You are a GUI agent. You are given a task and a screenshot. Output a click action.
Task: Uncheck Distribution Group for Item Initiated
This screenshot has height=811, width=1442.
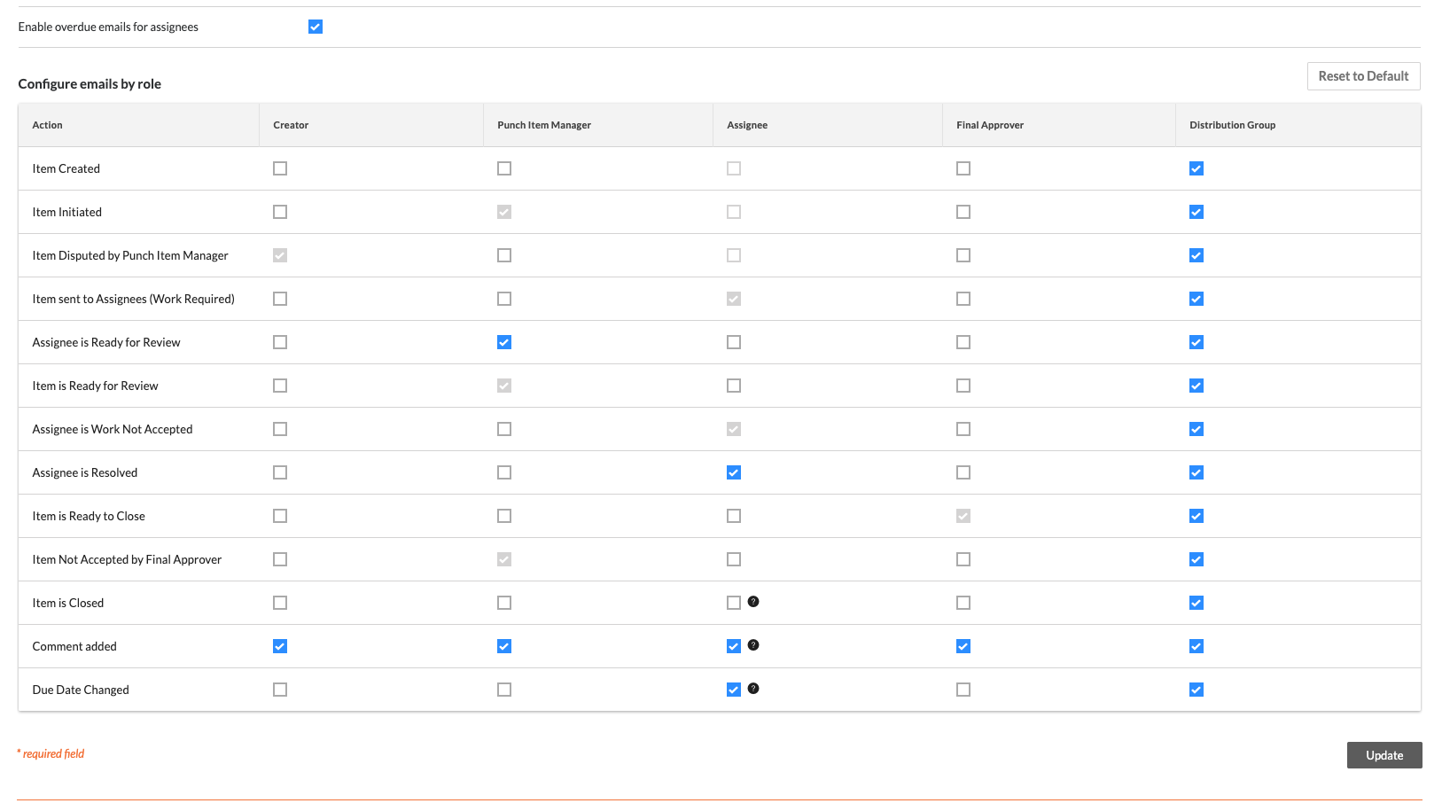pyautogui.click(x=1196, y=212)
